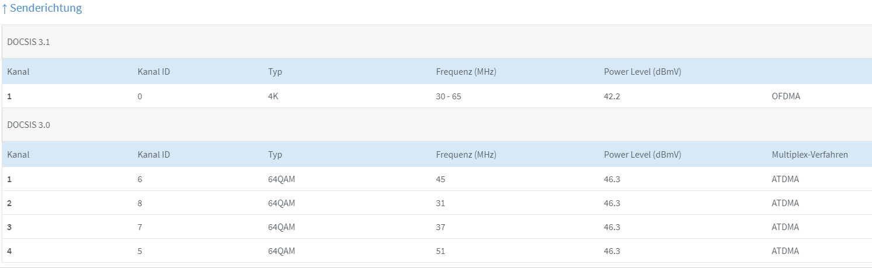
Task: Click the DOCSIS 3.0 section header
Action: coord(28,124)
